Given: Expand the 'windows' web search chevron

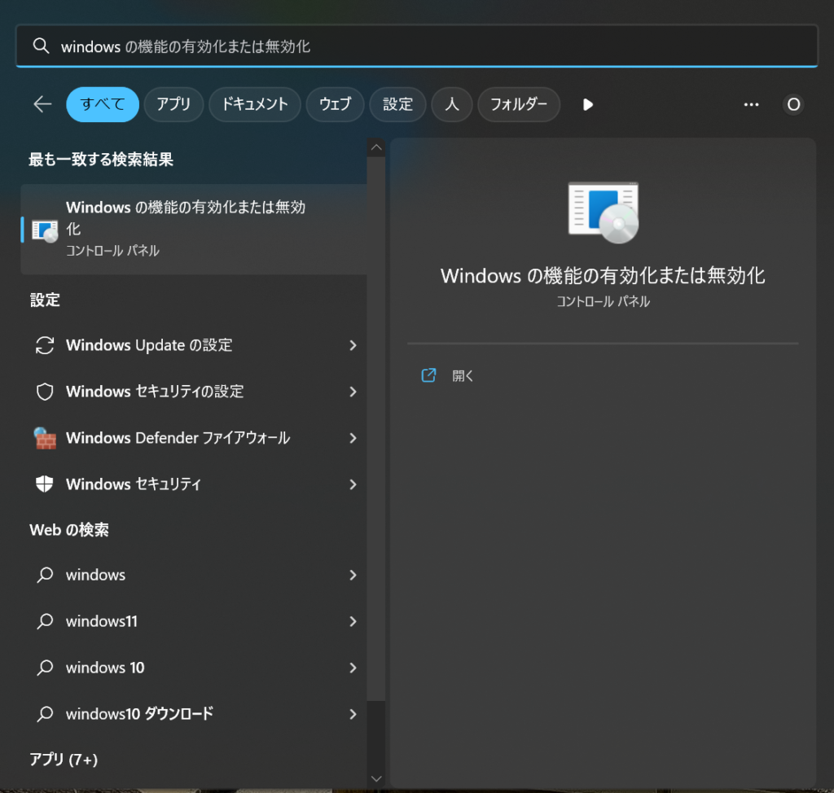Looking at the screenshot, I should point(353,575).
